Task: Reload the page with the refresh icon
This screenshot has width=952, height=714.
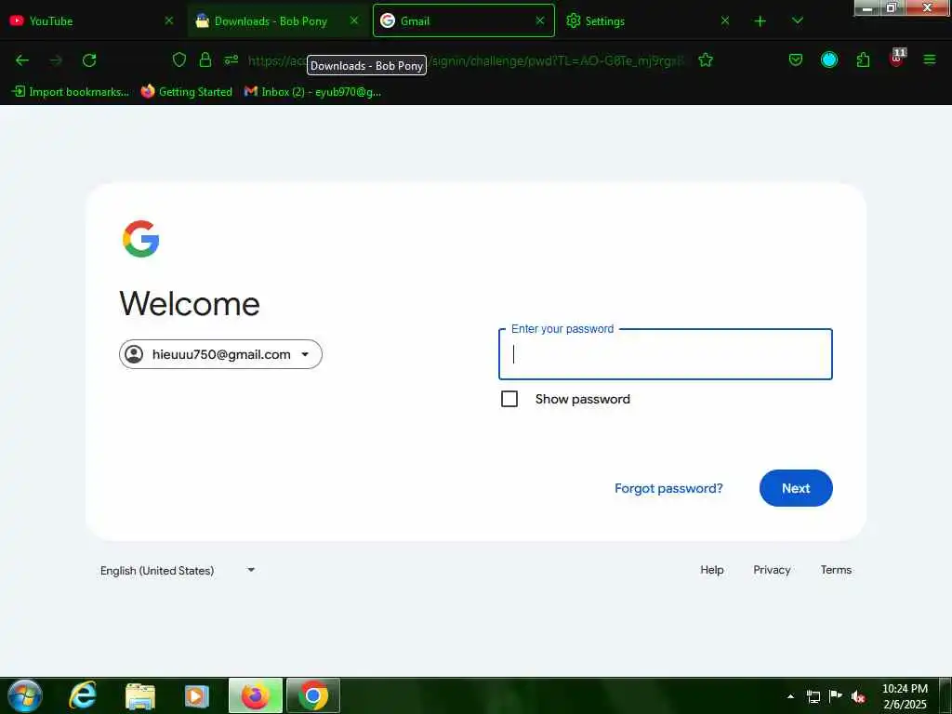Action: pyautogui.click(x=89, y=60)
